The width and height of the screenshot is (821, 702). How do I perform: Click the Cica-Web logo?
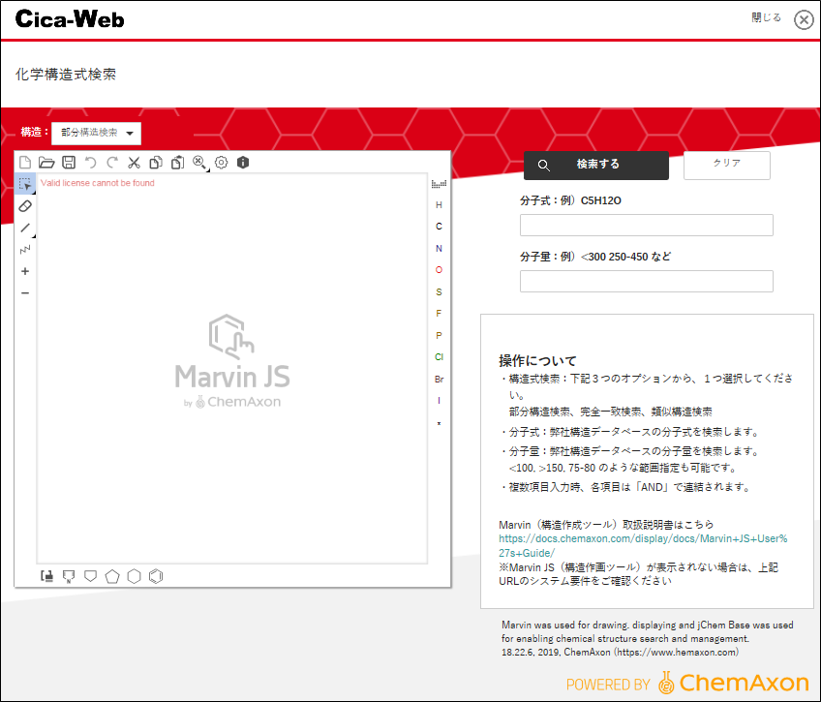[70, 18]
